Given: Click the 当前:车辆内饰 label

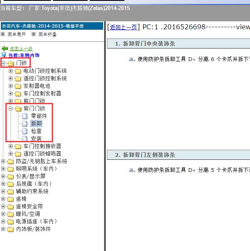Looking at the screenshot, I should [x=24, y=55].
